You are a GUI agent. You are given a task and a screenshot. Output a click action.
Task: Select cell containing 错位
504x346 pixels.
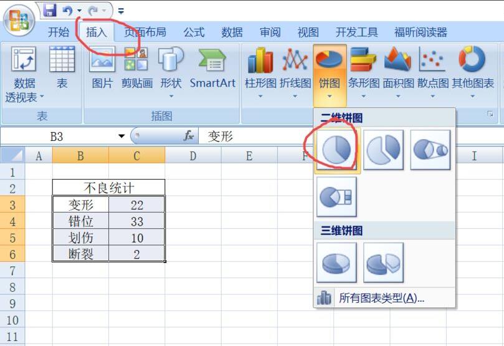(x=80, y=221)
